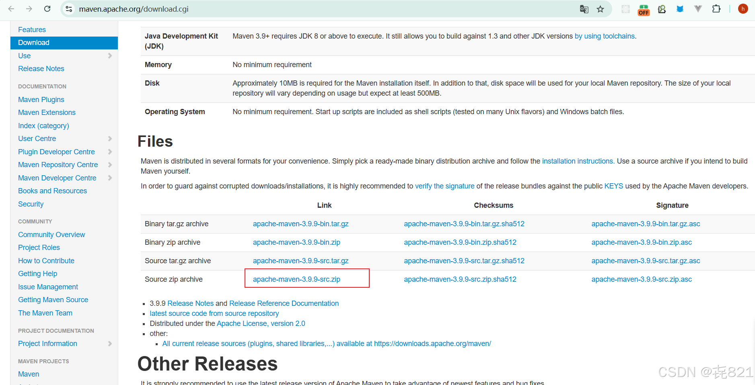Open Maven under Maven Projects
This screenshot has height=385, width=755.
pos(29,374)
